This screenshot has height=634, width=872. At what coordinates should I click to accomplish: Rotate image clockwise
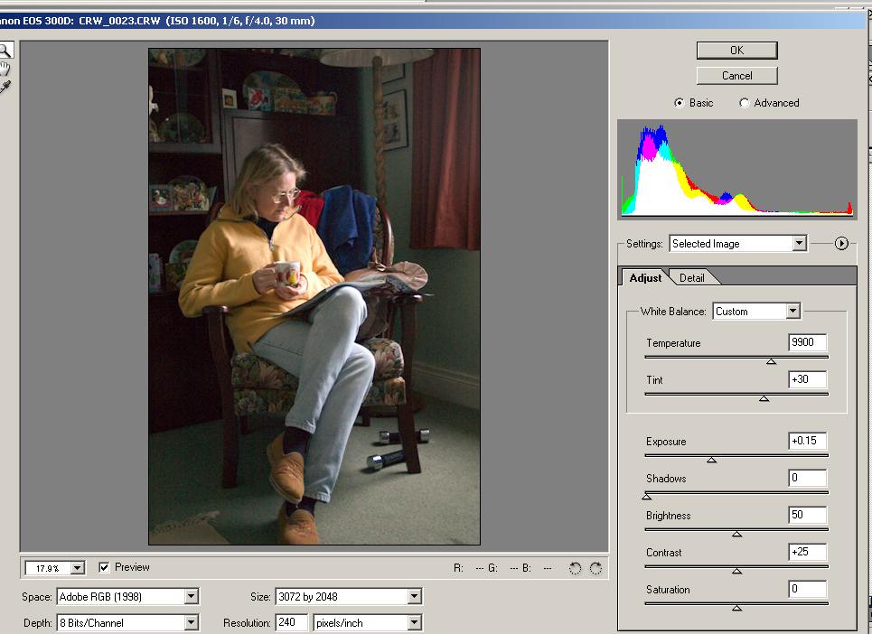click(595, 568)
